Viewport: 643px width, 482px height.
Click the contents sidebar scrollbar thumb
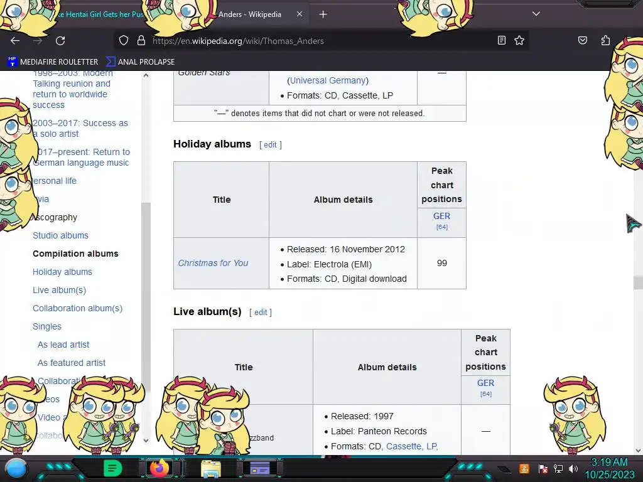146,296
